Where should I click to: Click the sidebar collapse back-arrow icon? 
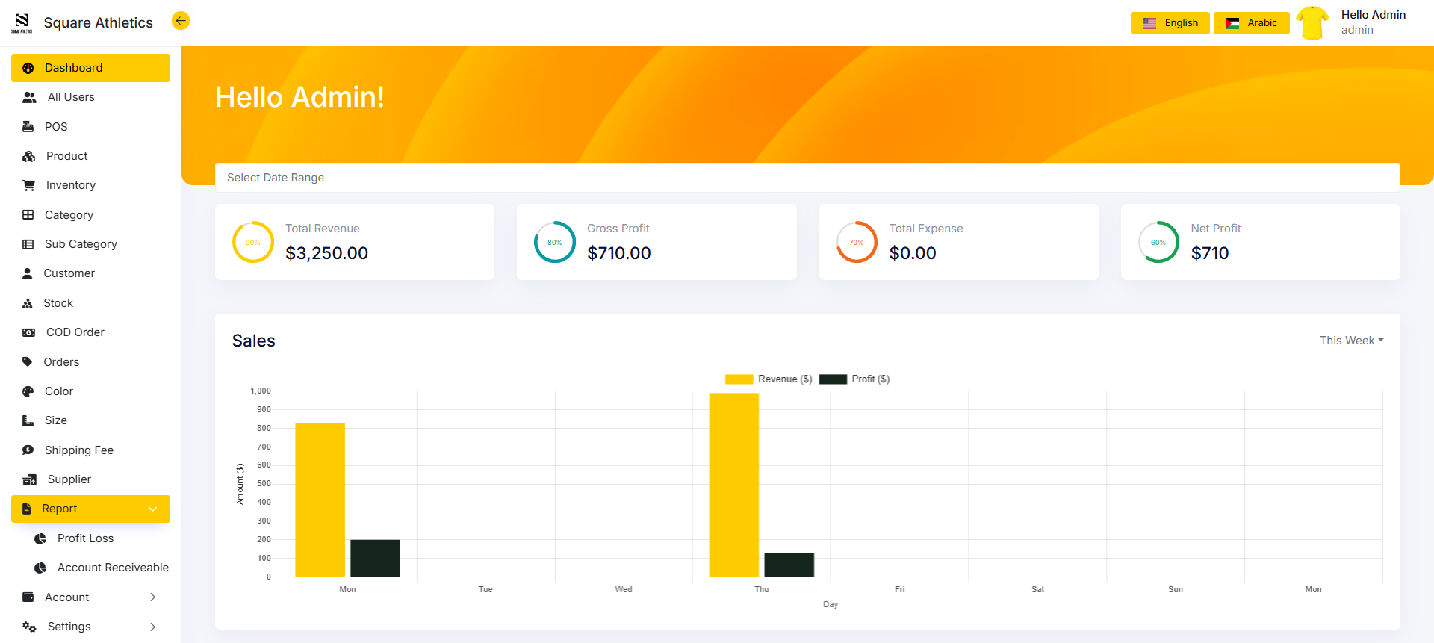(180, 21)
